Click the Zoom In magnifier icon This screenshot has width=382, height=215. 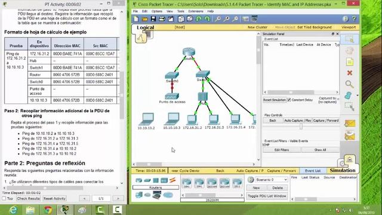(x=218, y=19)
